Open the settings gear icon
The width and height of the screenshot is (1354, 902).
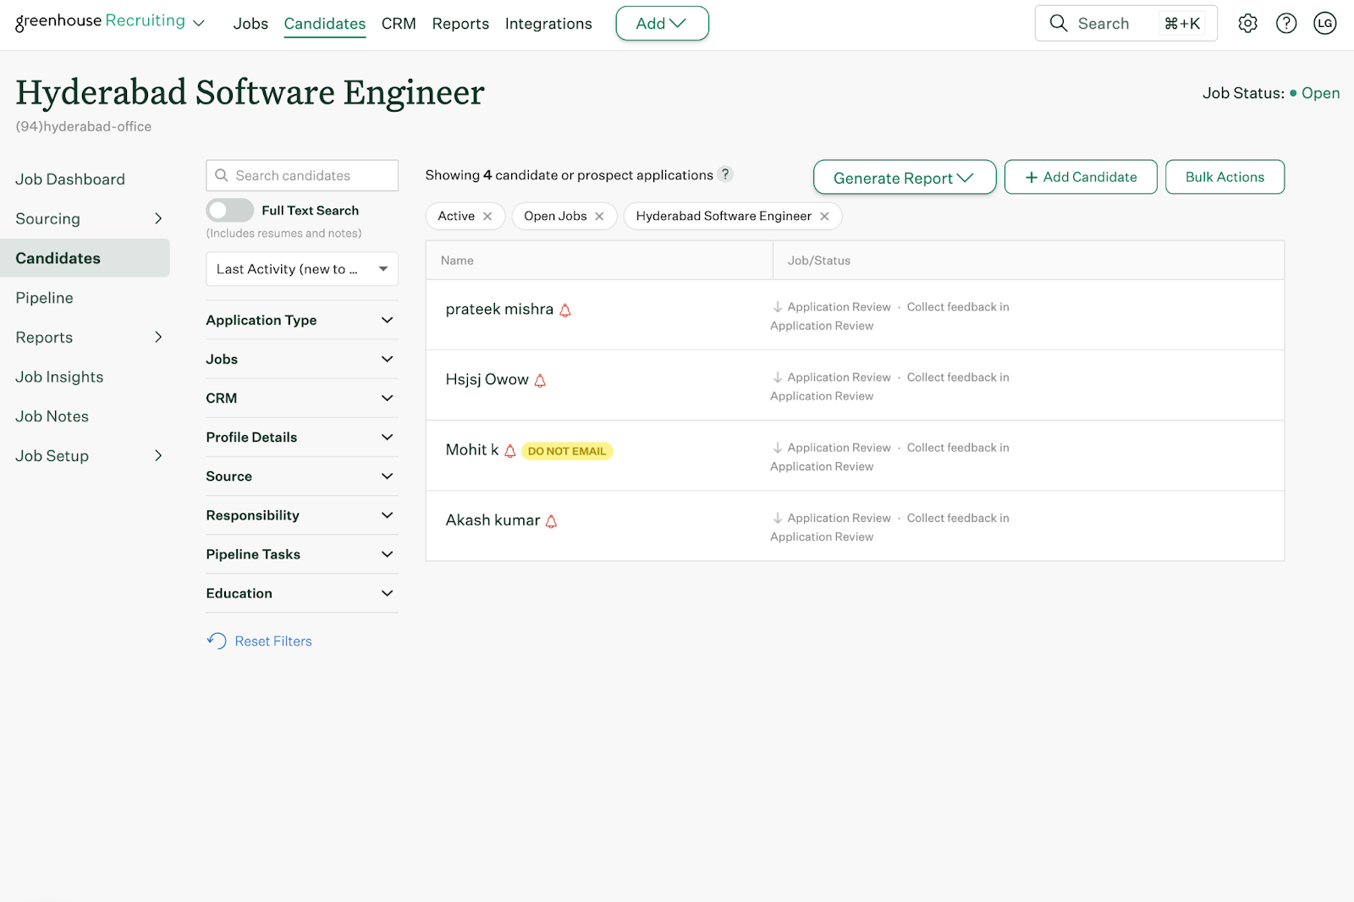1247,24
